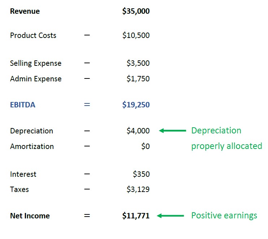The height and width of the screenshot is (239, 268).
Task: Click the minus sign beside Product Costs
Action: click(x=87, y=35)
